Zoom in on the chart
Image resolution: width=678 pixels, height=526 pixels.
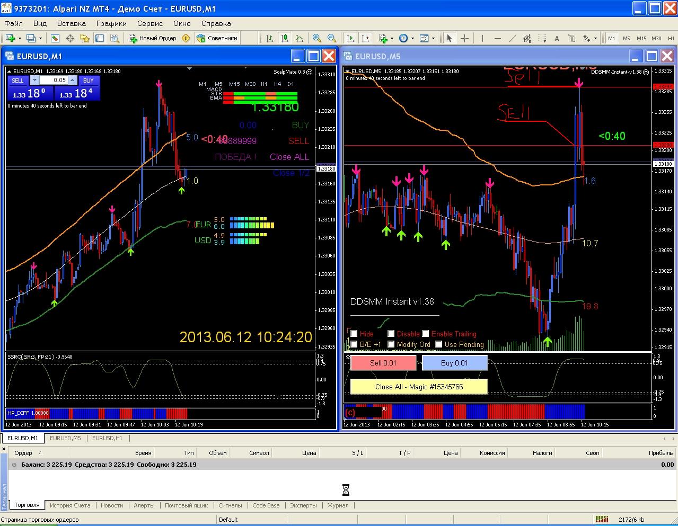tap(317, 38)
